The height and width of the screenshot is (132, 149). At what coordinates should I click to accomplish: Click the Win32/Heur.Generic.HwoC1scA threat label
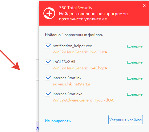click(80, 52)
